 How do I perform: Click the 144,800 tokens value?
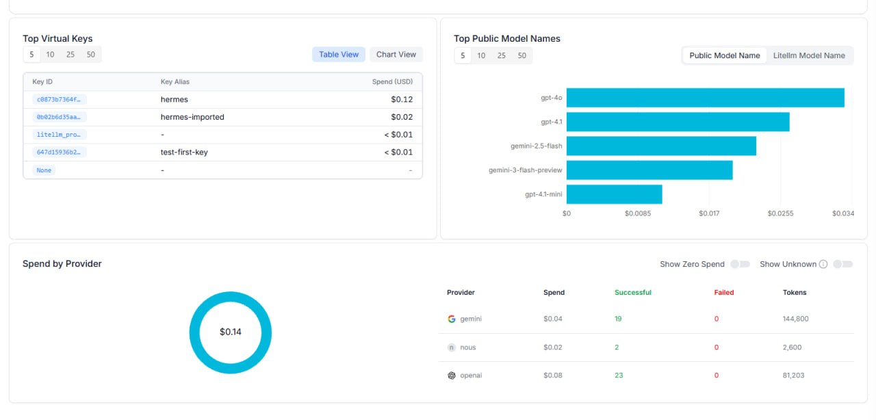coord(796,319)
